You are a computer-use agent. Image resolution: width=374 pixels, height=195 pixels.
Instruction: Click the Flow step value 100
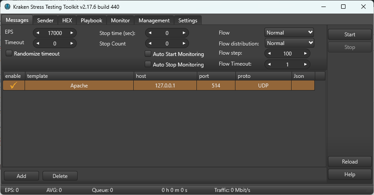288,54
